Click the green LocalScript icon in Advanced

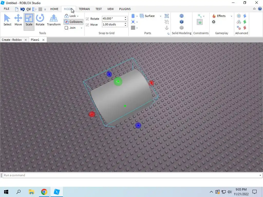tap(245, 22)
